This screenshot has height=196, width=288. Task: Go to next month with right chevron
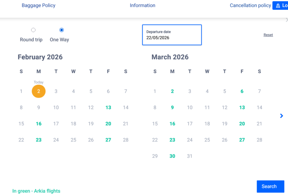(282, 116)
